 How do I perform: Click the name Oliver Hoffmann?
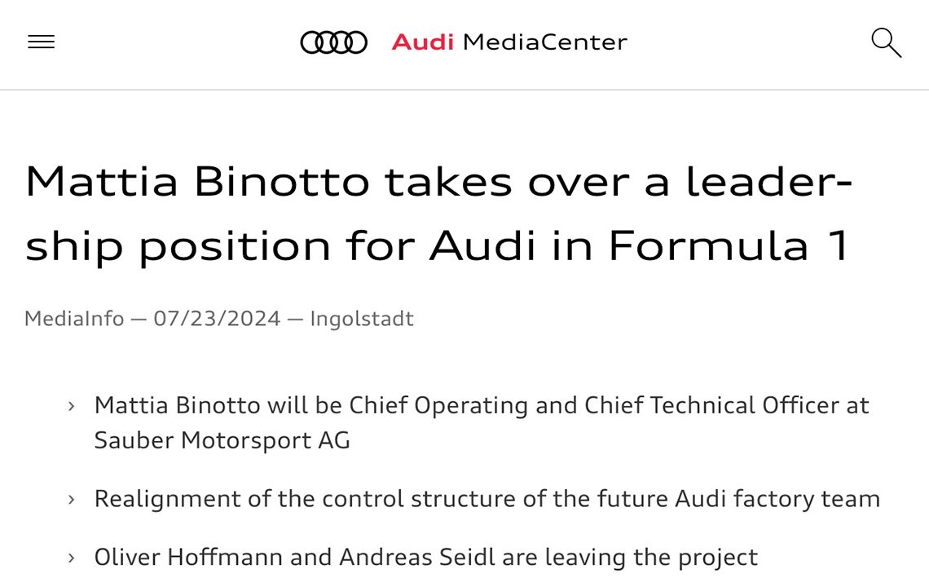click(212, 558)
